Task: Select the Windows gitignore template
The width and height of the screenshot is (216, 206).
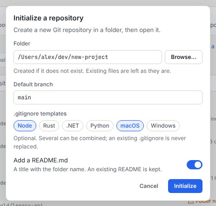Action: (x=163, y=126)
